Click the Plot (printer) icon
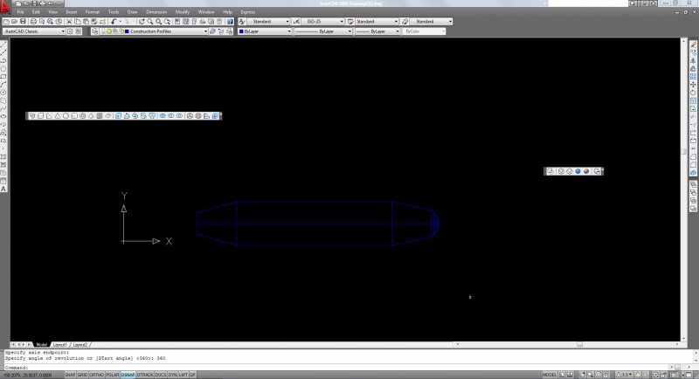Screen dimensions: 699x379 coord(33,21)
